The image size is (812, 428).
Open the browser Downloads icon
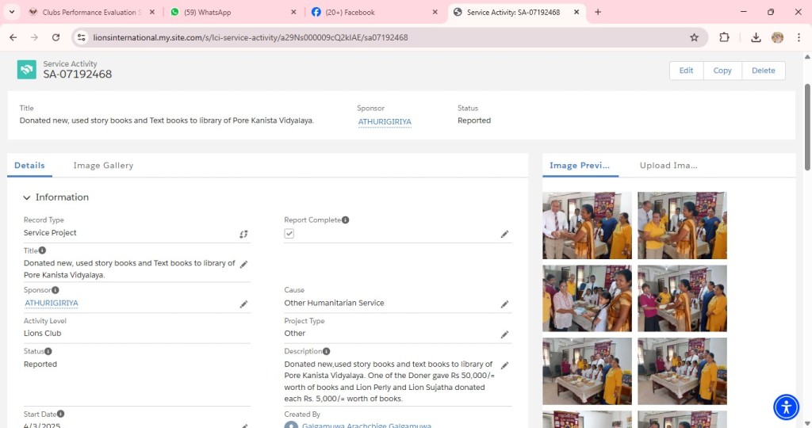[756, 37]
